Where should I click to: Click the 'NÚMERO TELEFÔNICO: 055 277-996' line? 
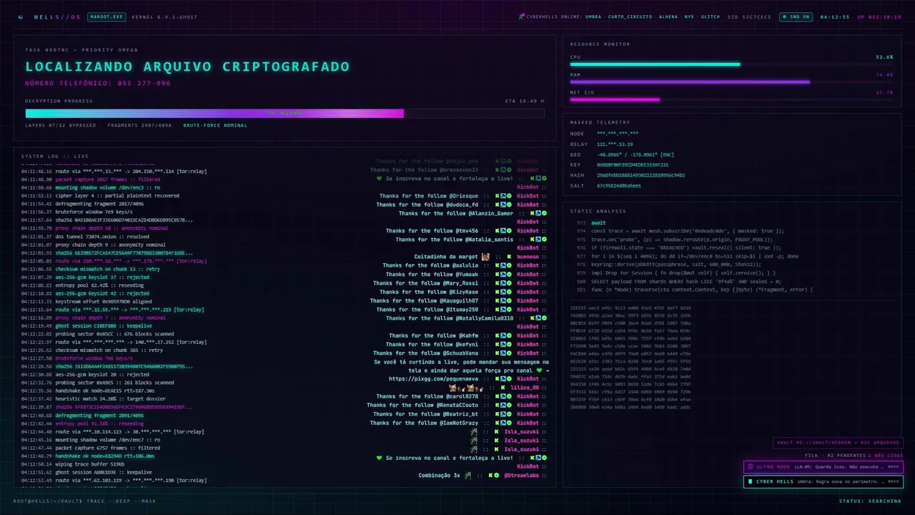(x=98, y=84)
